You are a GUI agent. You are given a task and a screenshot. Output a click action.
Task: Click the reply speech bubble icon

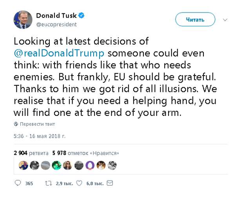coord(18,183)
